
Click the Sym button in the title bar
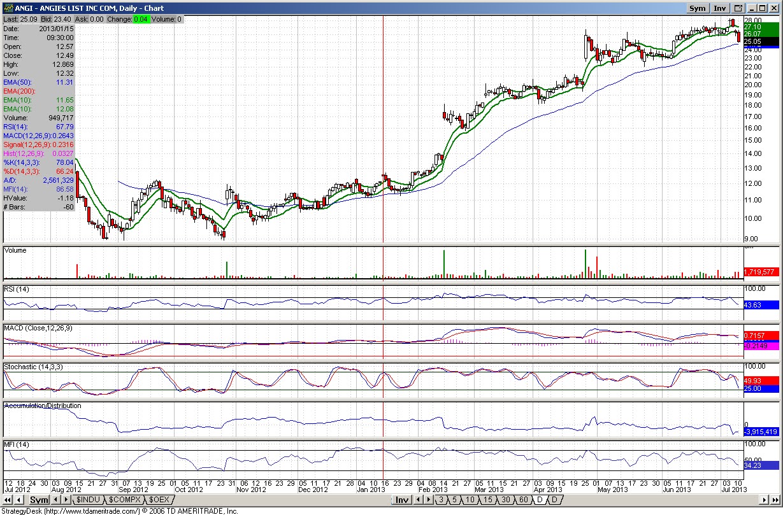click(x=698, y=8)
